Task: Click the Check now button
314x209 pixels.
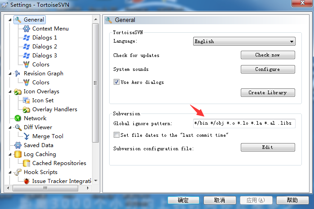Action: tap(268, 55)
